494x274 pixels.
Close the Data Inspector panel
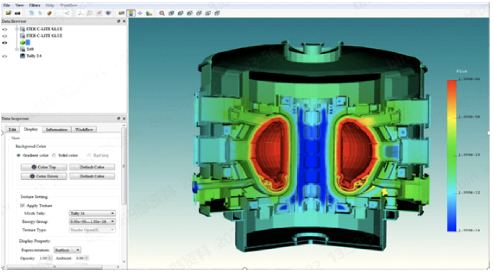(124, 118)
